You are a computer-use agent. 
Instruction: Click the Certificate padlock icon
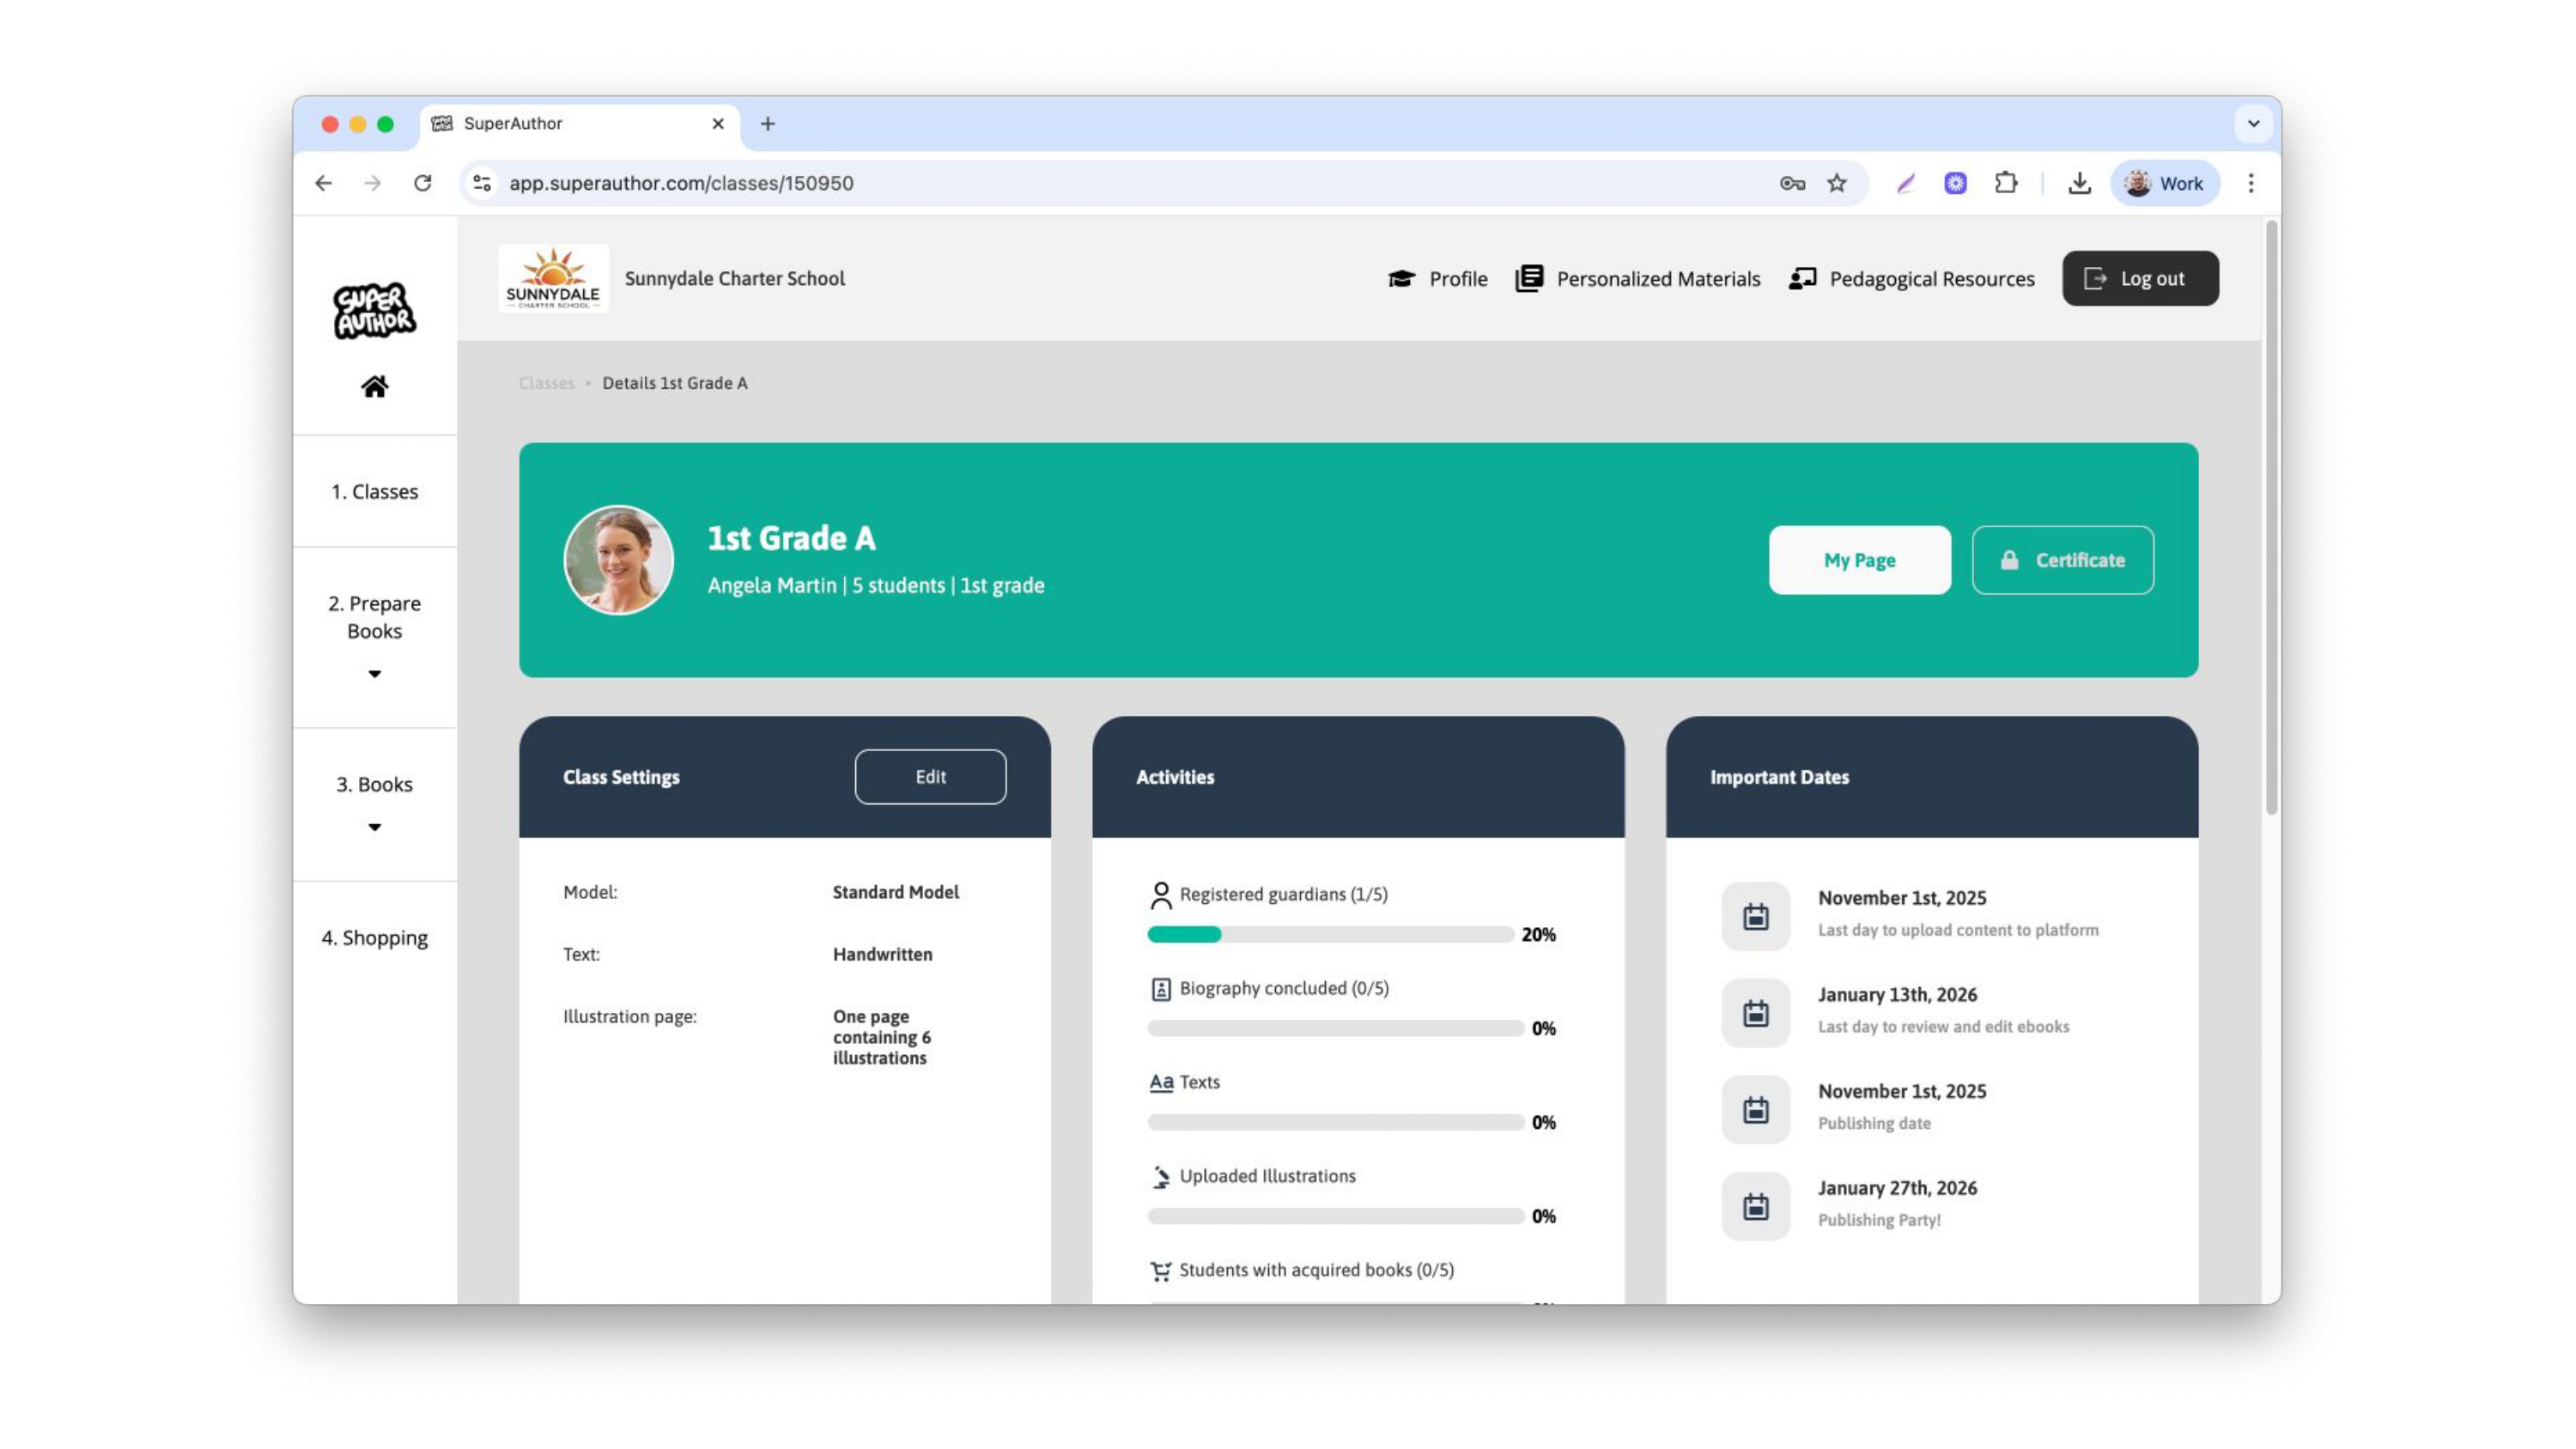coord(2009,560)
